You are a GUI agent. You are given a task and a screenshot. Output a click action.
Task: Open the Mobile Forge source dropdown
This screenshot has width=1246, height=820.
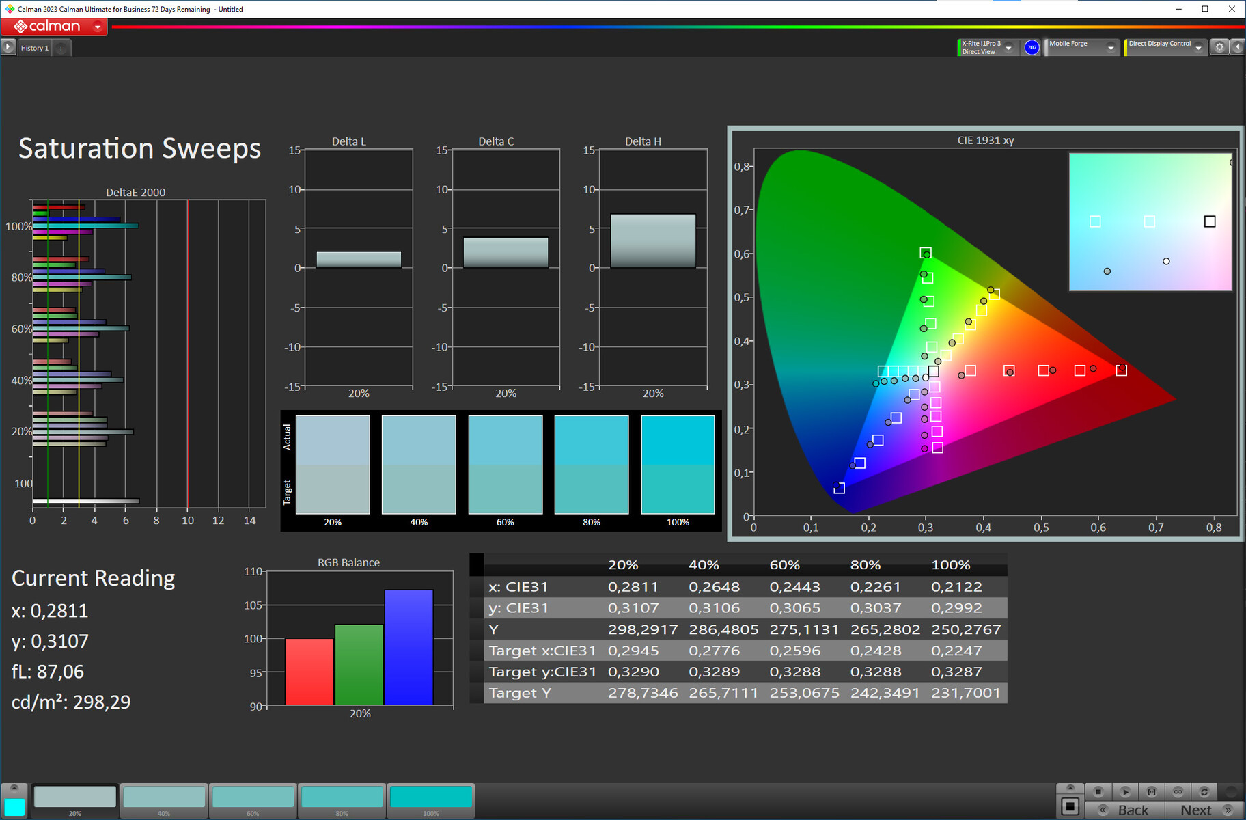pos(1110,48)
